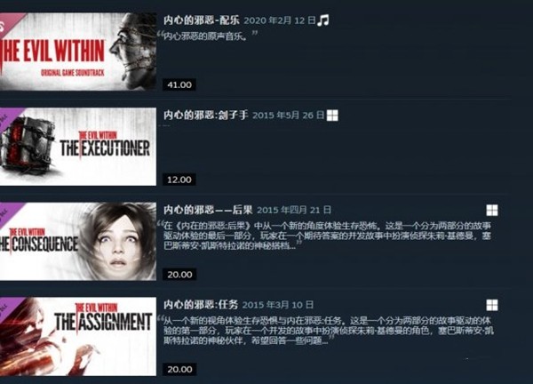Open the 内心的邪恶——后果 title link
This screenshot has height=384, width=533.
(x=208, y=210)
